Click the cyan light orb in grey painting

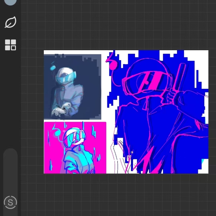tap(53, 68)
